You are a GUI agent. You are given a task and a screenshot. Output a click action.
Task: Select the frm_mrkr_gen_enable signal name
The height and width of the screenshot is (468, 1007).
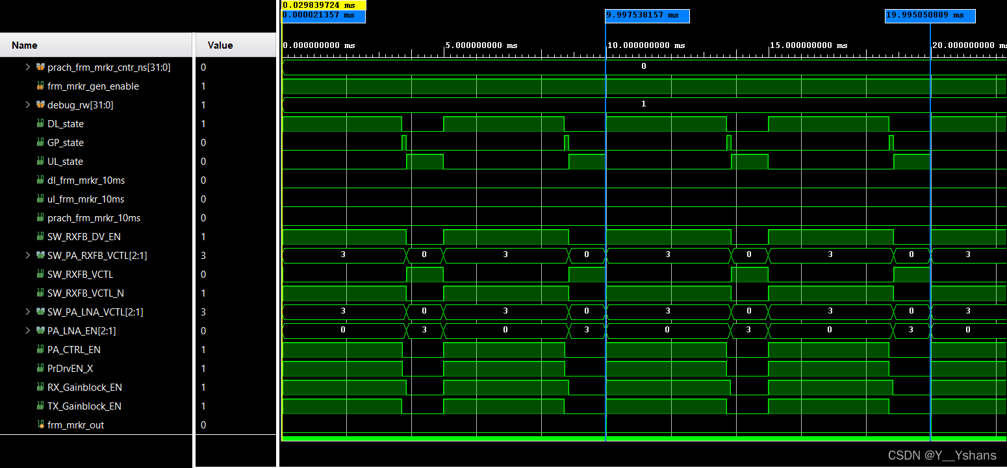point(93,86)
